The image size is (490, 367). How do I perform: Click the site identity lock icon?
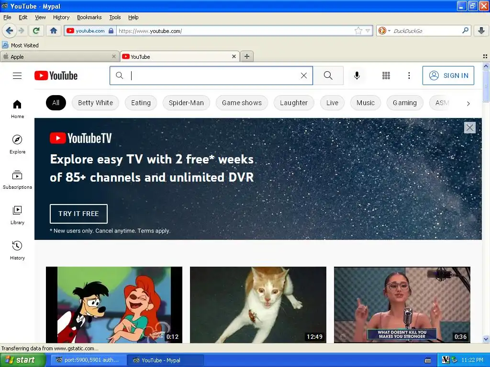coord(111,31)
